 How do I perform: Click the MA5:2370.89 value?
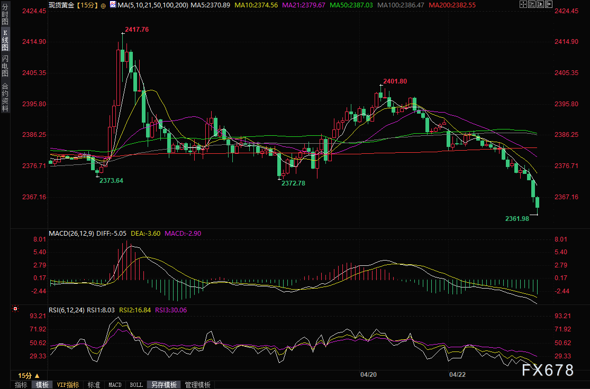click(x=211, y=5)
